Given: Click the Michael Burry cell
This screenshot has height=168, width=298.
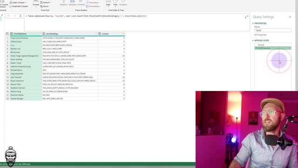Looking at the screenshot, I should coord(26,70).
